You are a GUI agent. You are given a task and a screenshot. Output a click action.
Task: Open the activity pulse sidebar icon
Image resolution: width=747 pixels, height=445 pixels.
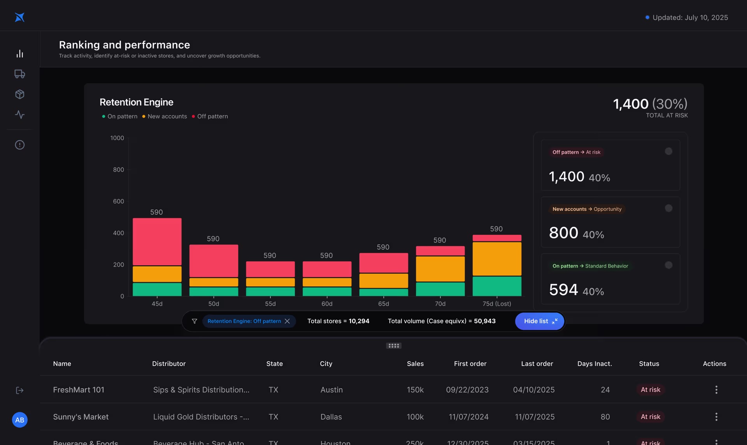(x=20, y=114)
